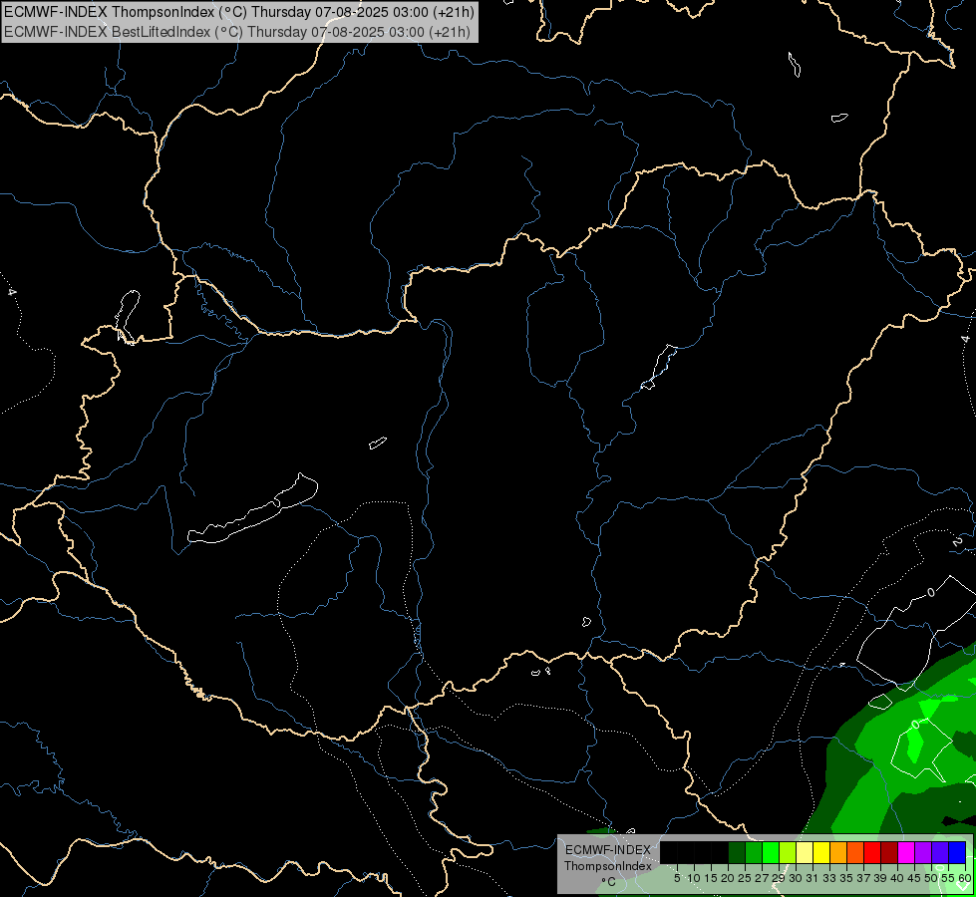Click the legend scale value 10
This screenshot has height=897, width=976.
tap(694, 878)
